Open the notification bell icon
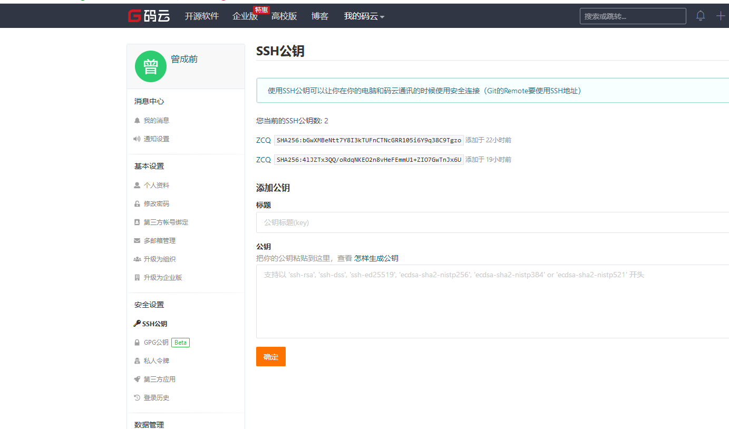 tap(701, 16)
